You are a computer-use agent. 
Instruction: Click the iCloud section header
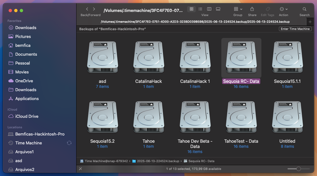click(12, 109)
